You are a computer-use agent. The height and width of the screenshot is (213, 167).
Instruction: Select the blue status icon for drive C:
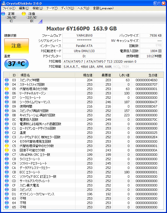click(3, 14)
